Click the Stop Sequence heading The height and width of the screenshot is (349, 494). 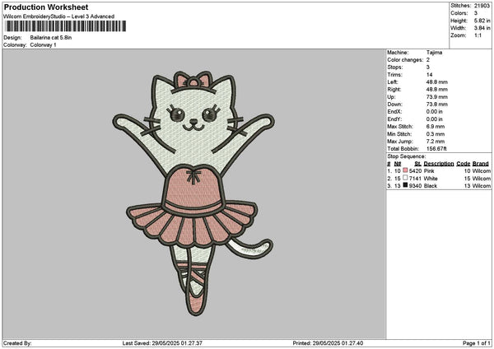click(406, 156)
